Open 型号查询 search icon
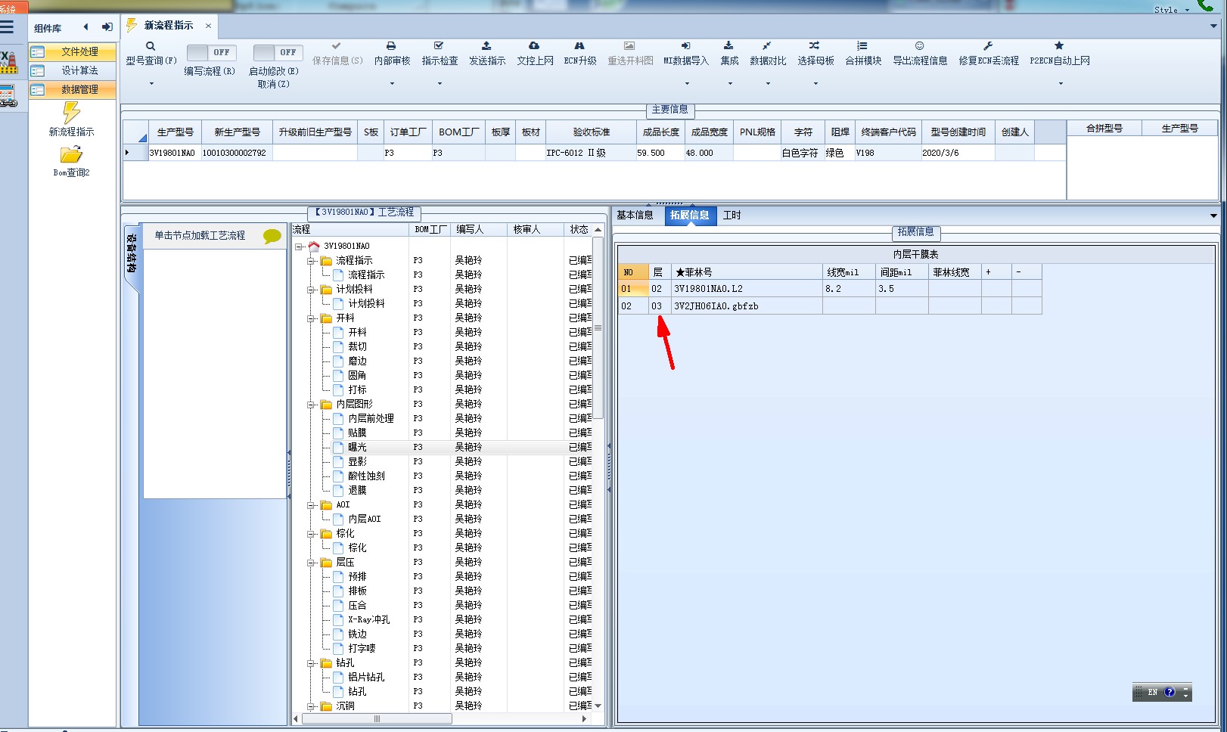 click(x=151, y=46)
